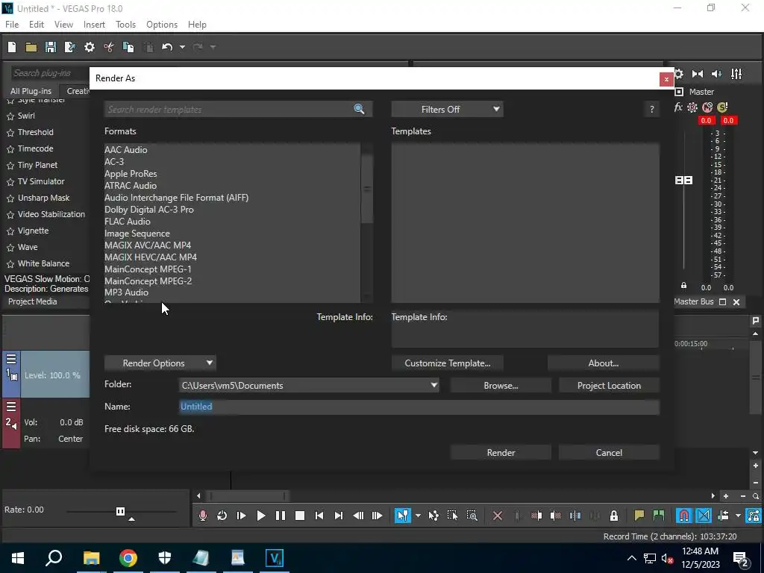Open auto ripple mode dropdown arrow
Image resolution: width=764 pixels, height=573 pixels.
[738, 516]
